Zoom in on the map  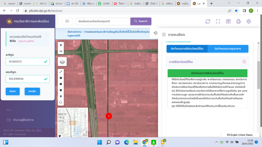(x=61, y=45)
